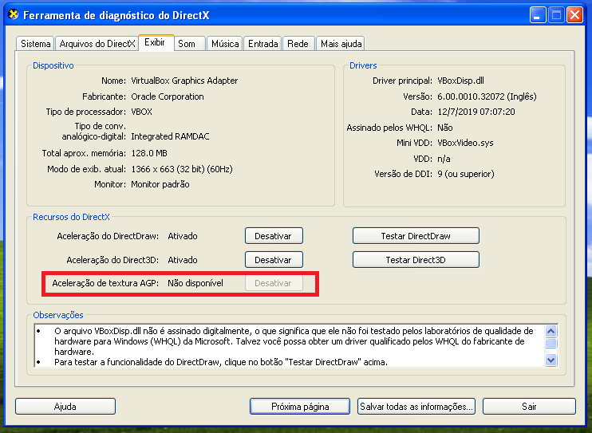Select the Exibir tab
This screenshot has width=592, height=433.
[x=155, y=42]
